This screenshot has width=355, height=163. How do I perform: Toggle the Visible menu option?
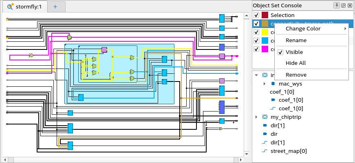click(294, 52)
